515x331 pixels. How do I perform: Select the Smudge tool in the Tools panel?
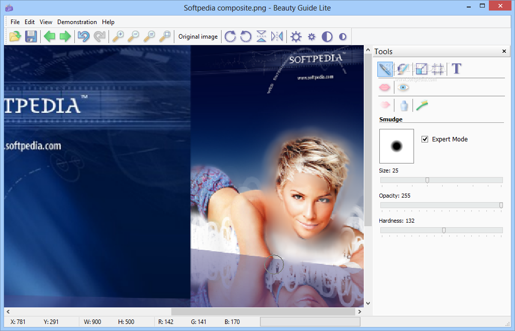pyautogui.click(x=385, y=69)
